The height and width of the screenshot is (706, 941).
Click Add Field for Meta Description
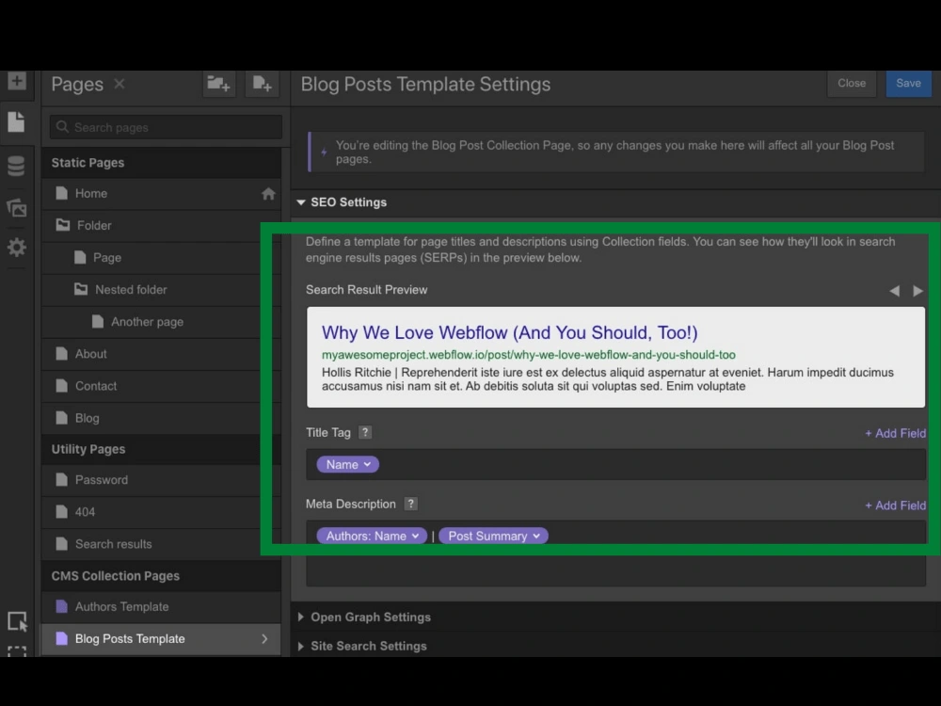click(x=895, y=505)
